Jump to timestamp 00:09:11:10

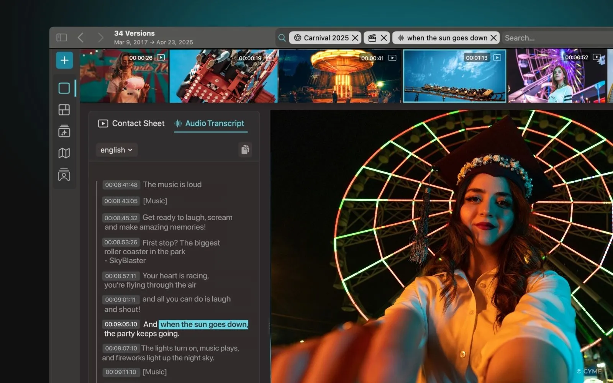[x=121, y=372]
